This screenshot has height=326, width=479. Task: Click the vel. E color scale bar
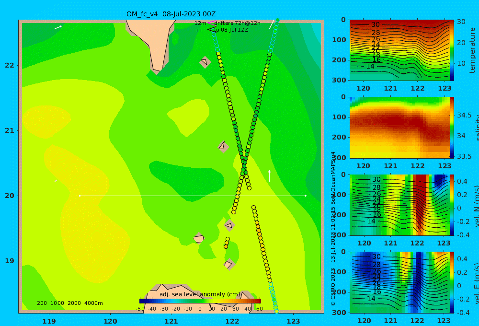pyautogui.click(x=452, y=282)
